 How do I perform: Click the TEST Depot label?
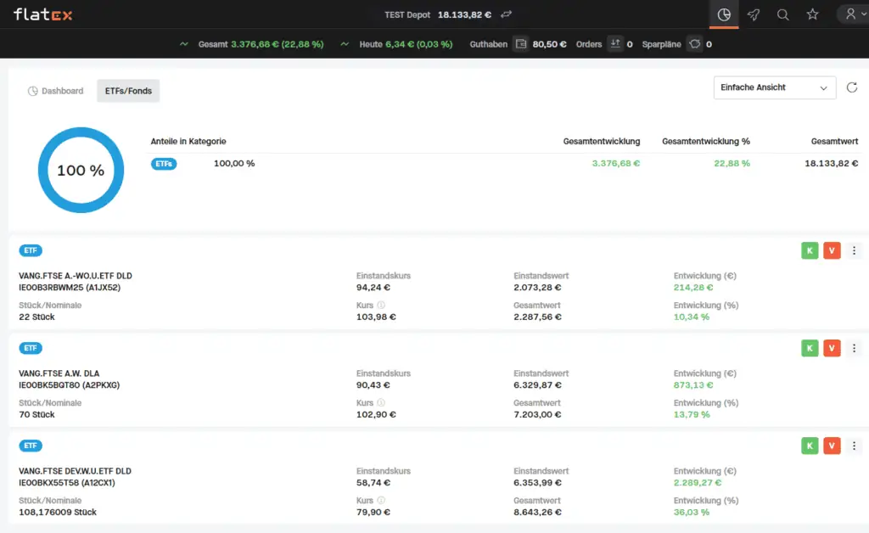407,15
